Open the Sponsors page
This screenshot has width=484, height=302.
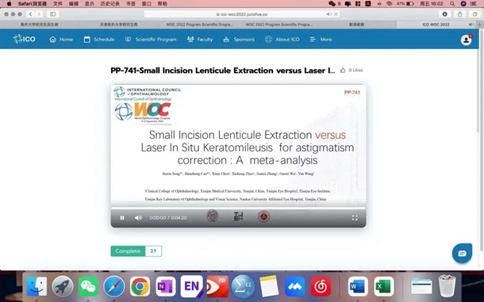(239, 40)
